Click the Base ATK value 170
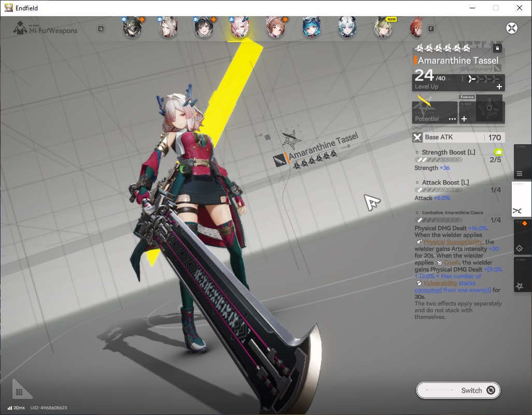The width and height of the screenshot is (532, 415). 494,137
